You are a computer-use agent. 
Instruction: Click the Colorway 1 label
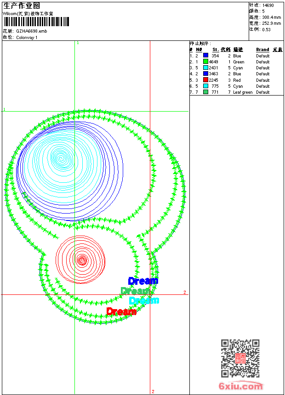(x=27, y=38)
